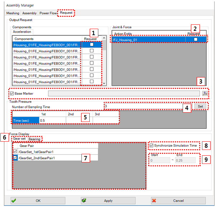The width and height of the screenshot is (216, 208).
Task: Click the scroll-up arrow of Components list
Action: pos(104,38)
